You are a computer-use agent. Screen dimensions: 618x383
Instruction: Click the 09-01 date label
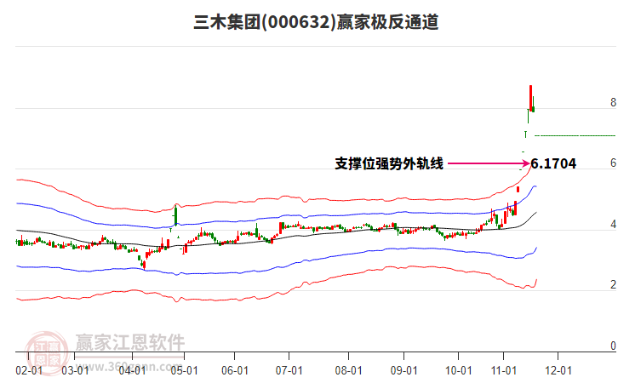pos(403,370)
